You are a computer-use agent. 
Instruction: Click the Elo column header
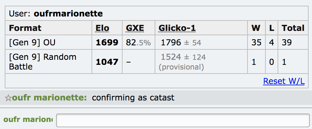[102, 28]
